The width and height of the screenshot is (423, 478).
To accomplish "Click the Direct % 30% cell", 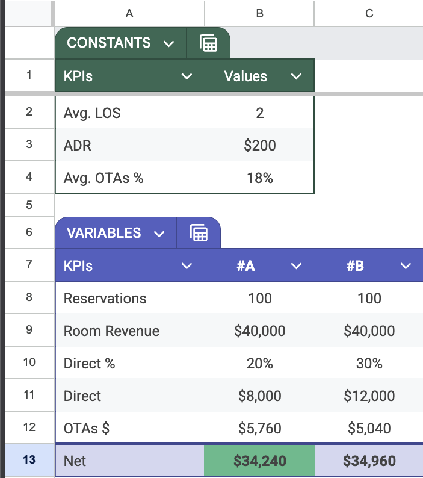I will coord(369,363).
